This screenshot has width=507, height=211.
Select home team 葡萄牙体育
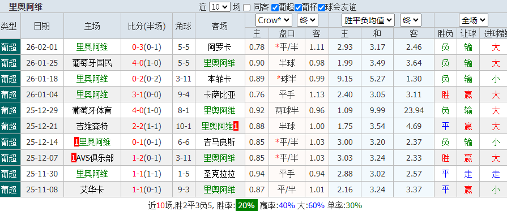pyautogui.click(x=92, y=110)
